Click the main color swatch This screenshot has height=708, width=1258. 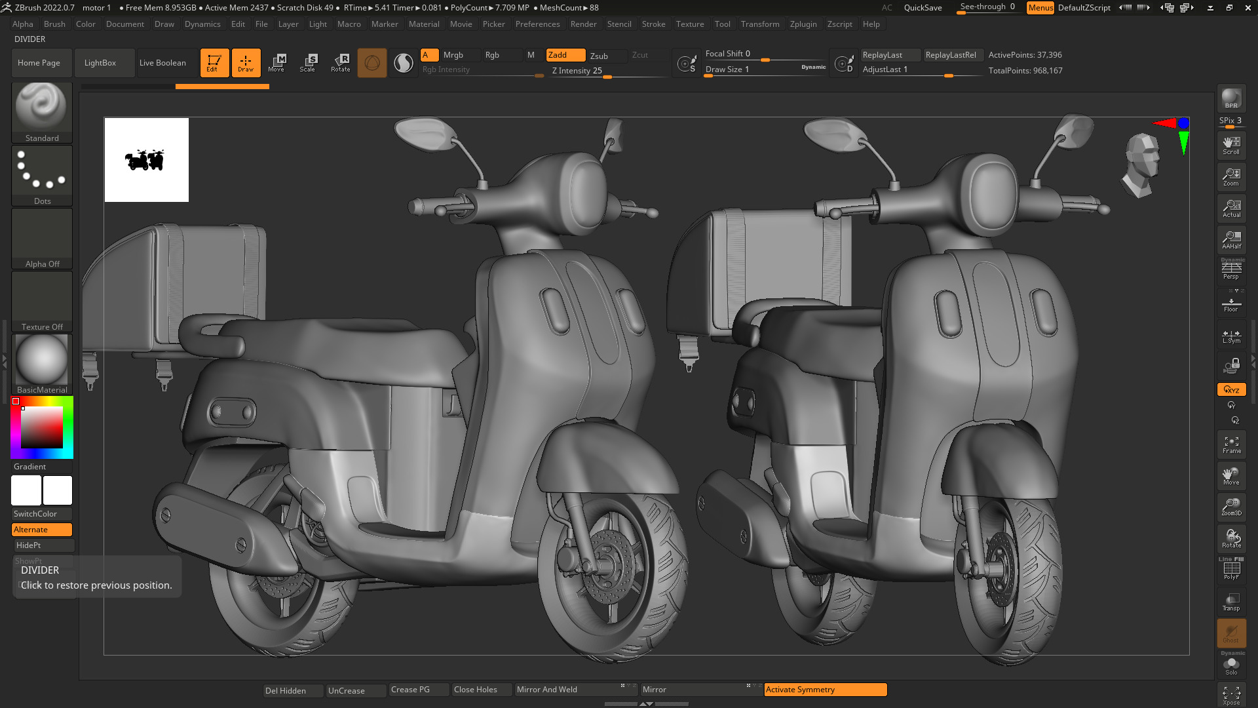point(58,490)
